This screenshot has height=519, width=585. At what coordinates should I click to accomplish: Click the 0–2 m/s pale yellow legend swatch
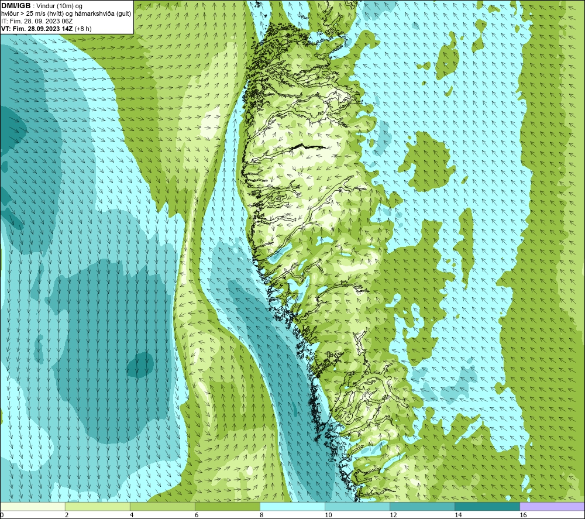point(32,506)
